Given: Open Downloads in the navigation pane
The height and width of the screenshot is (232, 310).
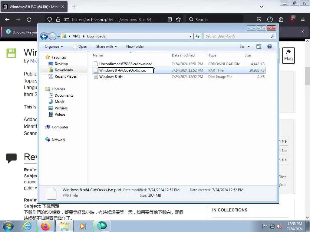Looking at the screenshot, I should (64, 70).
